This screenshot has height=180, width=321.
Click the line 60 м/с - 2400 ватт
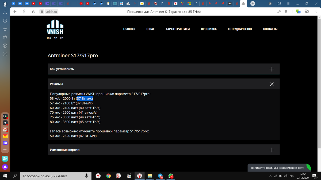(75, 108)
